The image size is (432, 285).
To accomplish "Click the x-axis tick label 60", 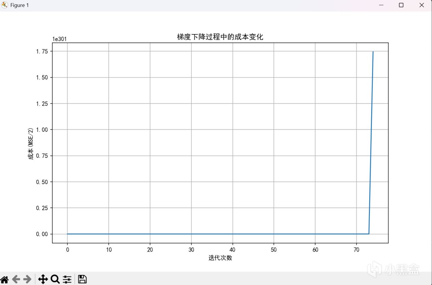I will (315, 250).
